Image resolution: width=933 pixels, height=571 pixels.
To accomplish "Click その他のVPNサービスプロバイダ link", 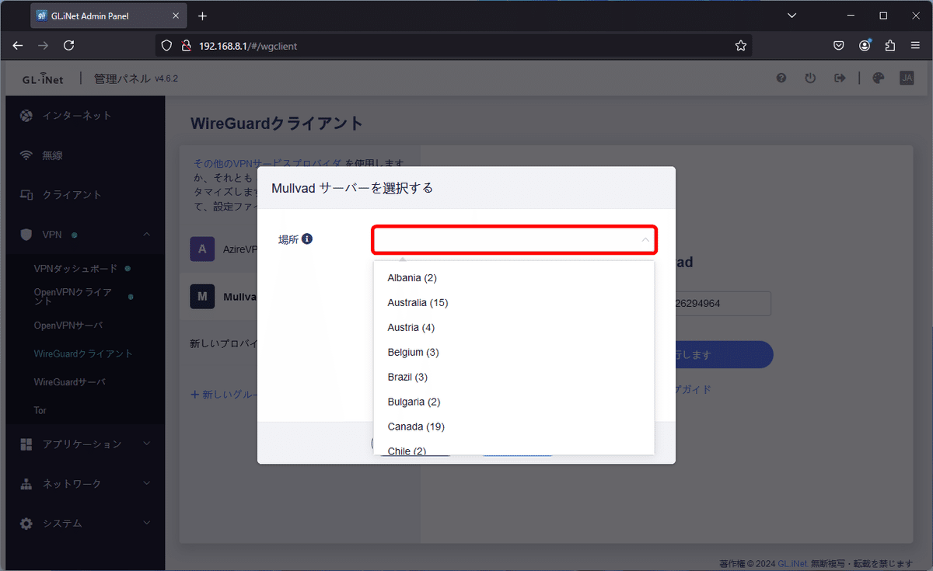I will pos(267,163).
